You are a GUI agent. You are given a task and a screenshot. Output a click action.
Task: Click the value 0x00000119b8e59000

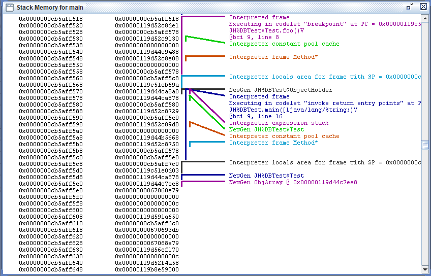coord(147,269)
